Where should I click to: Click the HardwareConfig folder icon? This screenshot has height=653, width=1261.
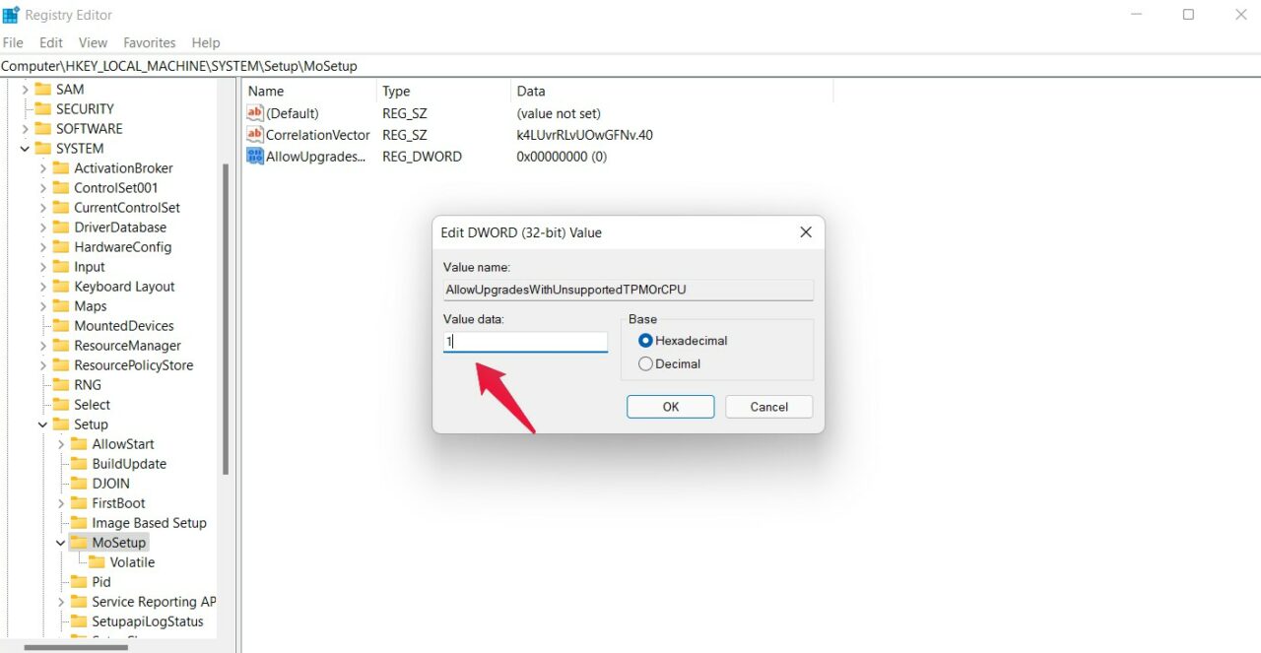tap(61, 246)
